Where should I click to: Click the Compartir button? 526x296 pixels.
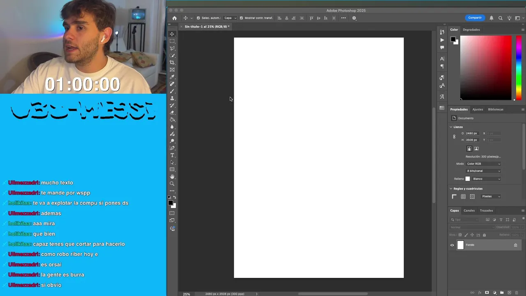(475, 18)
